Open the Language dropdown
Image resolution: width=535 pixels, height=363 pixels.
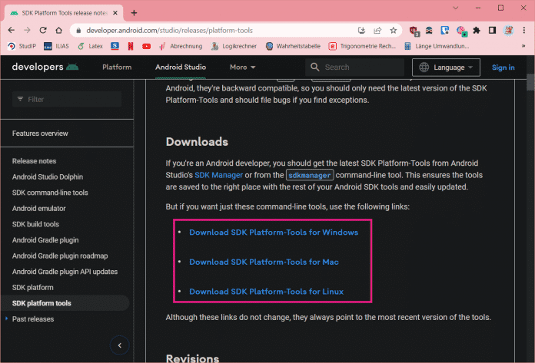[x=446, y=67]
